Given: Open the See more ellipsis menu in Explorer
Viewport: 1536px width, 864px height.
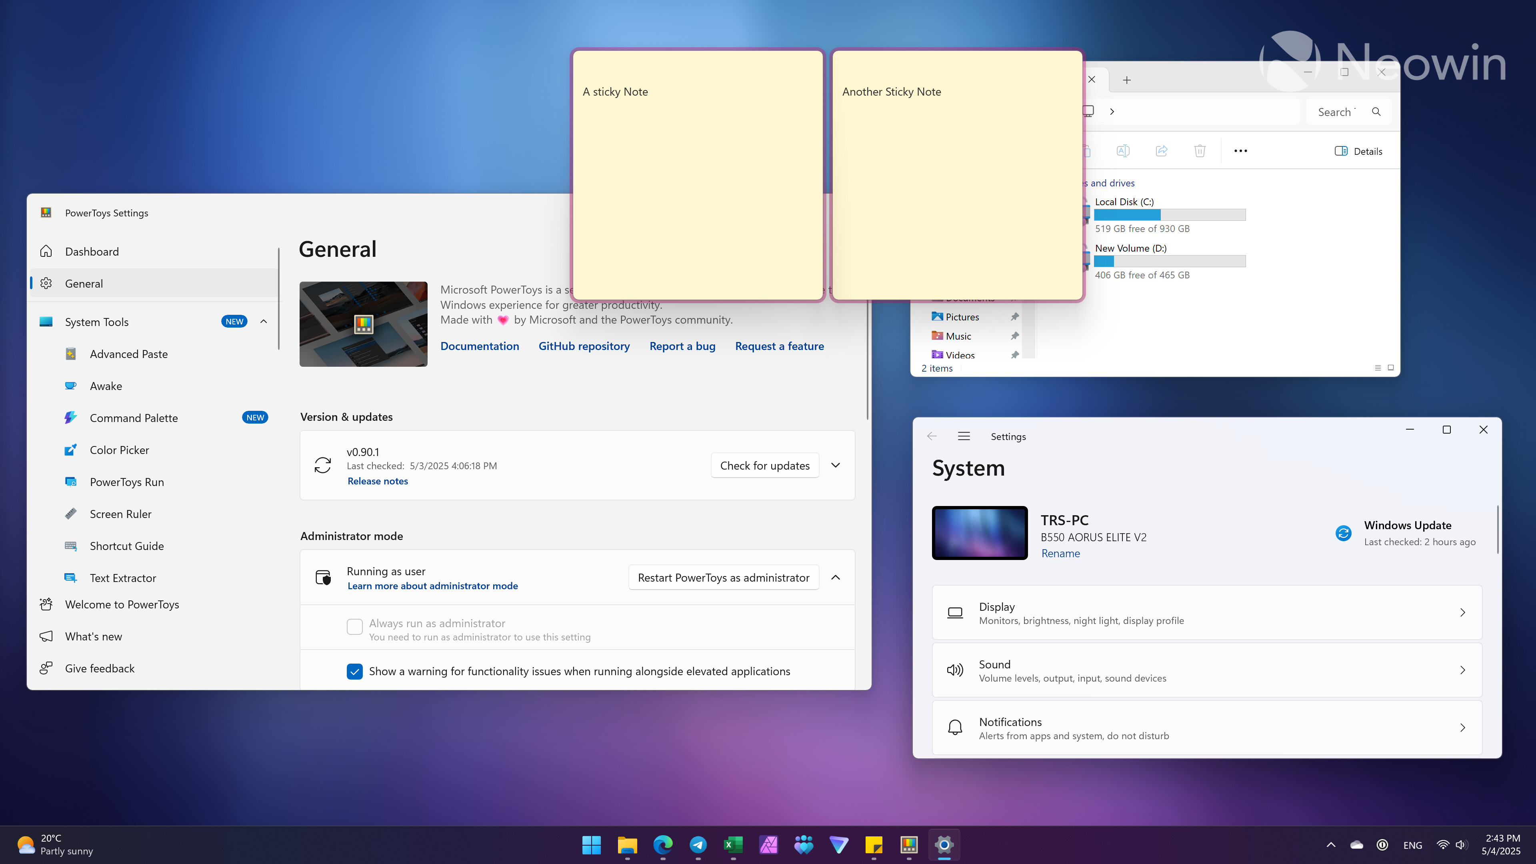Looking at the screenshot, I should 1241,151.
